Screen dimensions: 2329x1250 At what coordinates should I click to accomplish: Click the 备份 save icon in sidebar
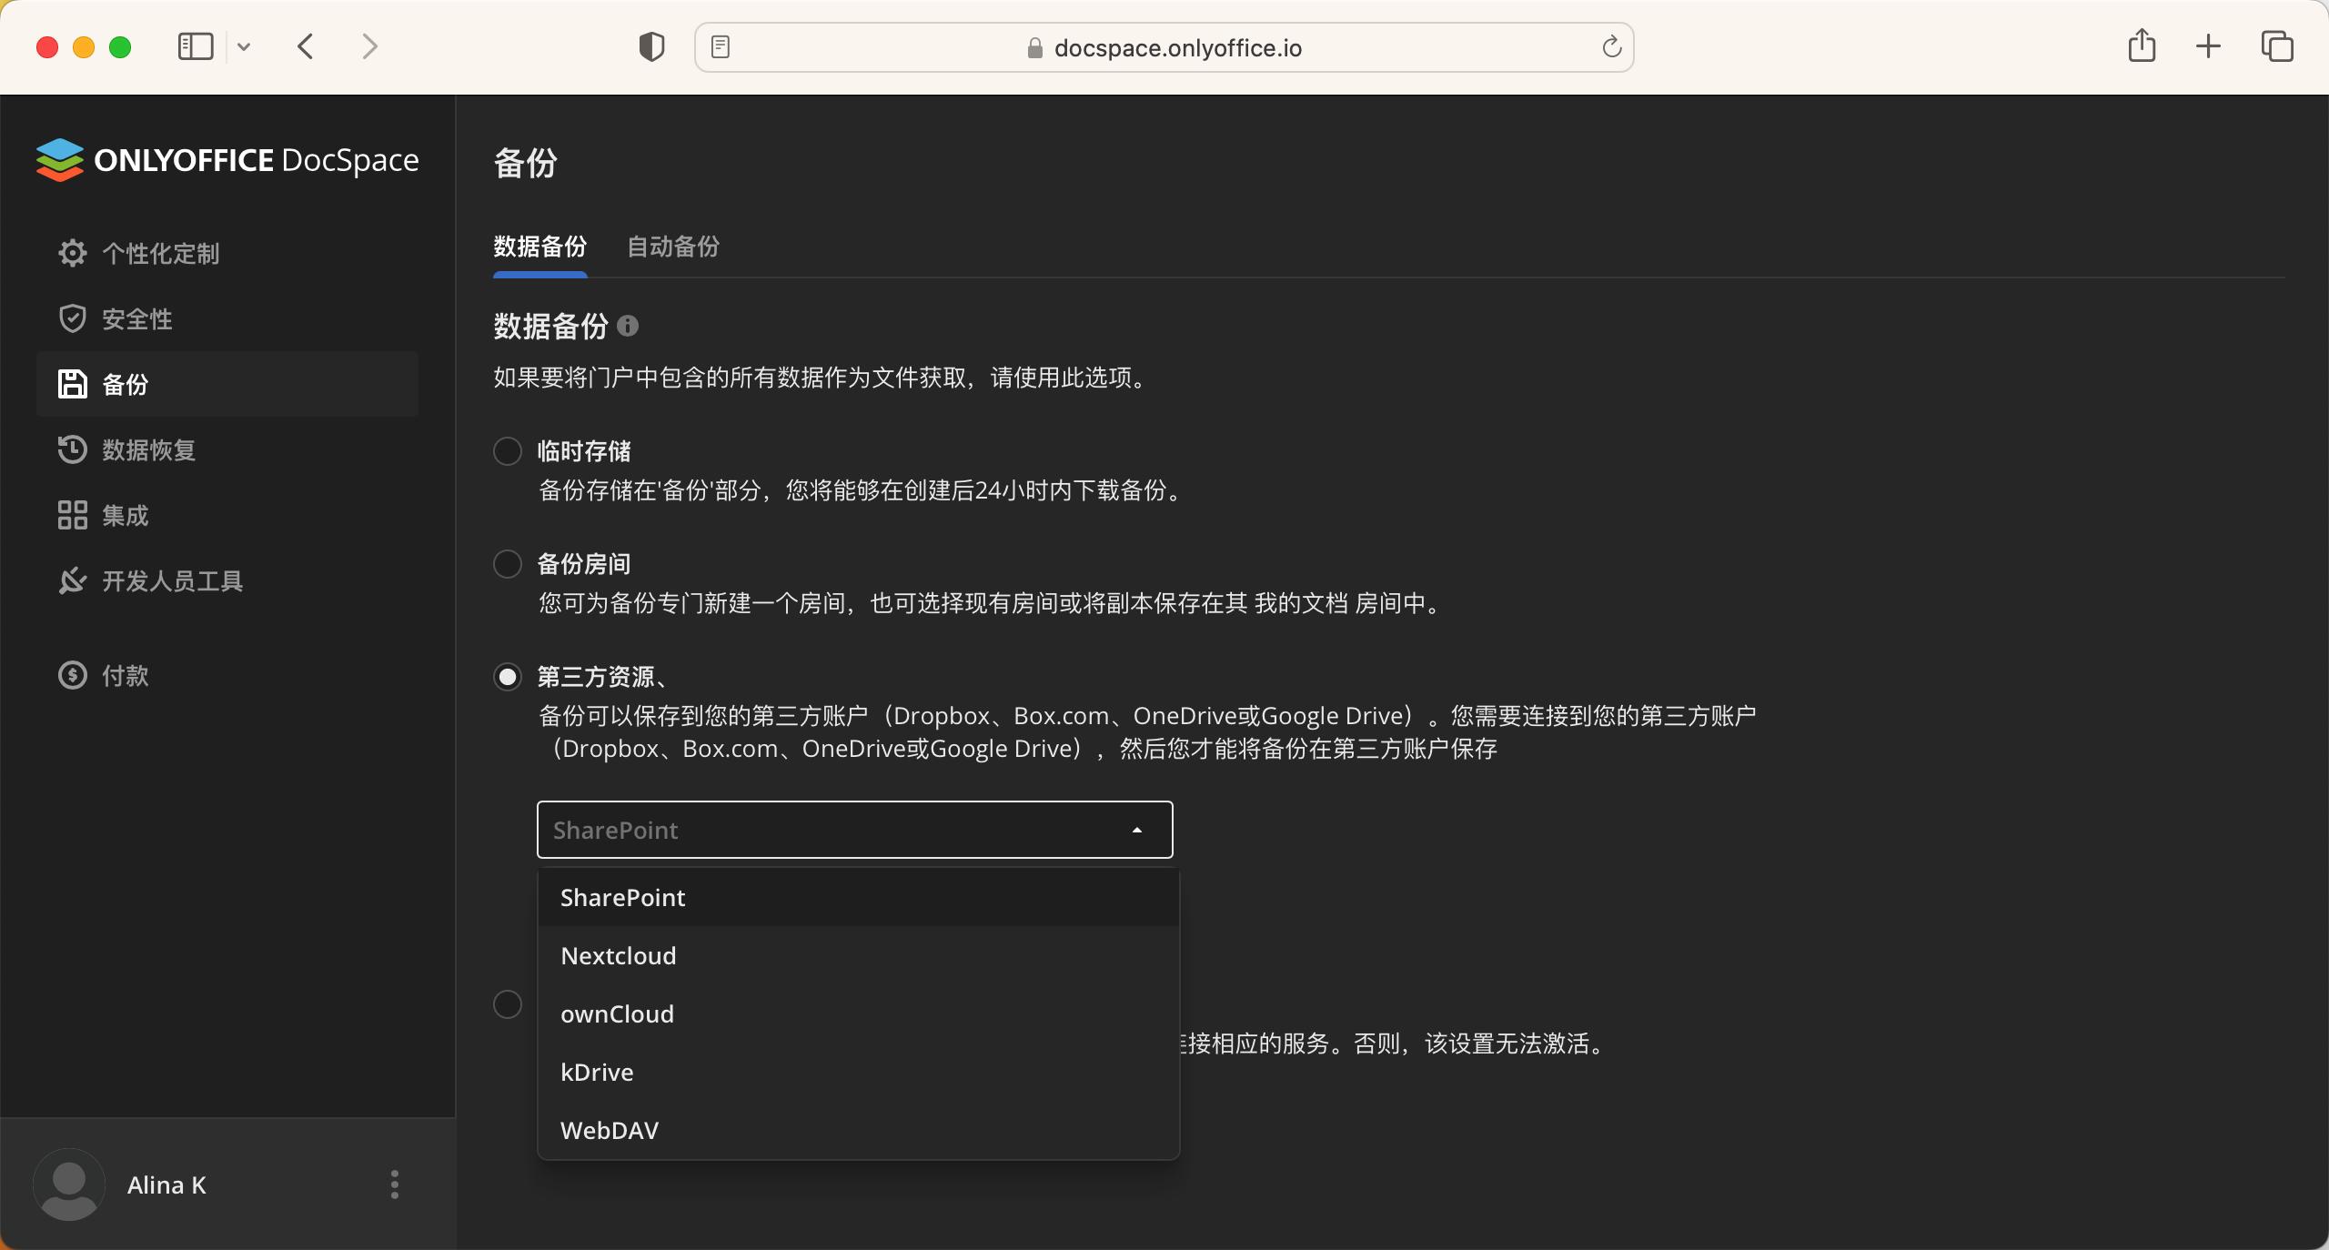point(72,384)
